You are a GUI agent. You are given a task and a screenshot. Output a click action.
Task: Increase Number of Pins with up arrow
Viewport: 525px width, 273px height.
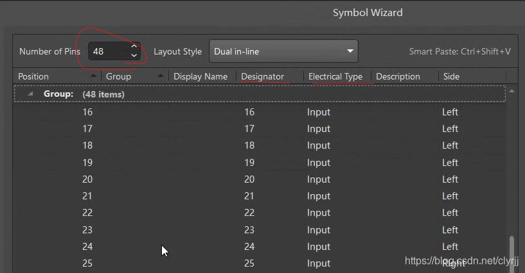click(x=134, y=47)
